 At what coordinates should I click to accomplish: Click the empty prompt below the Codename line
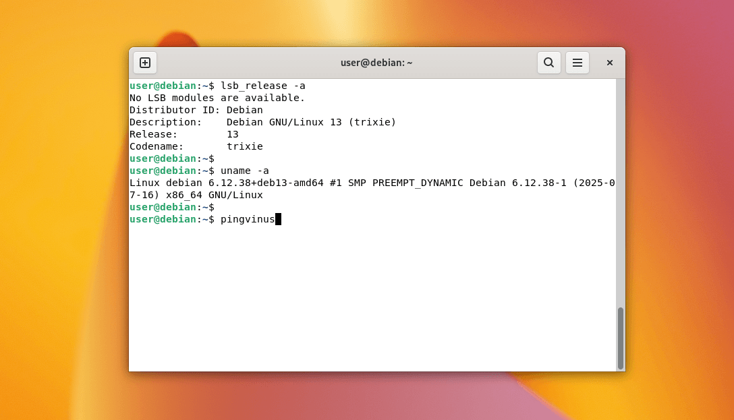(171, 158)
